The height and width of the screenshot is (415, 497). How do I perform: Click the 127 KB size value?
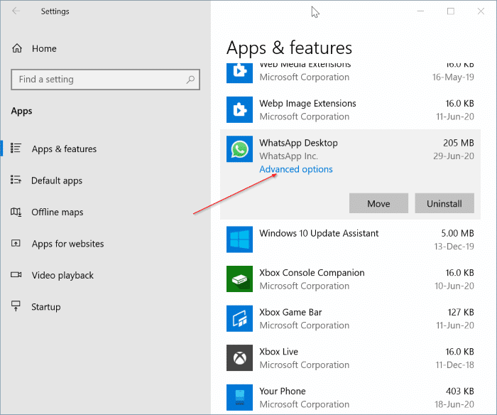(x=461, y=312)
